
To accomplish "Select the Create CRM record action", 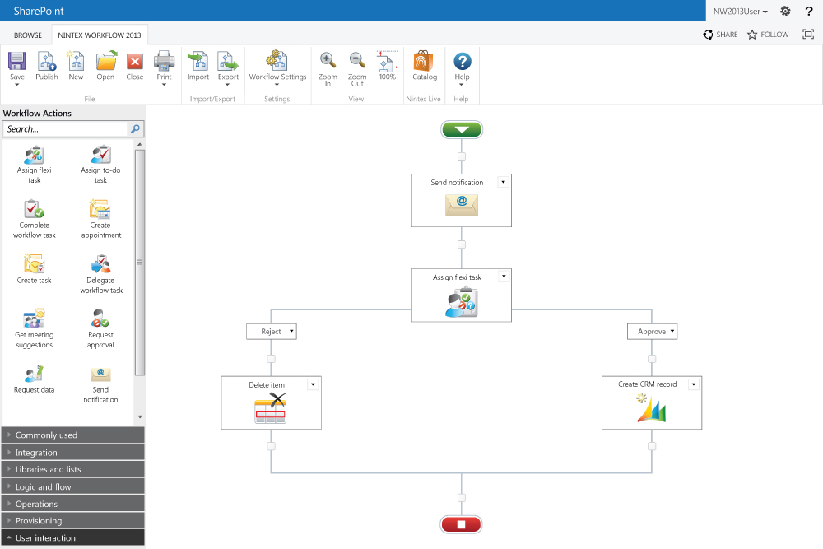I will pyautogui.click(x=651, y=402).
